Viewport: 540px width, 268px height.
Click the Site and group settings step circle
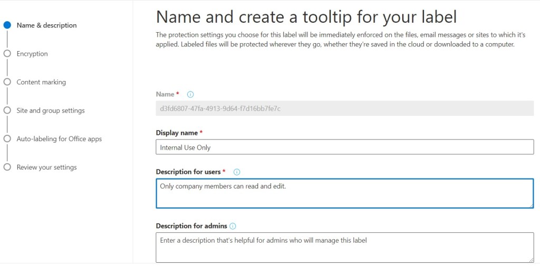pos(7,111)
